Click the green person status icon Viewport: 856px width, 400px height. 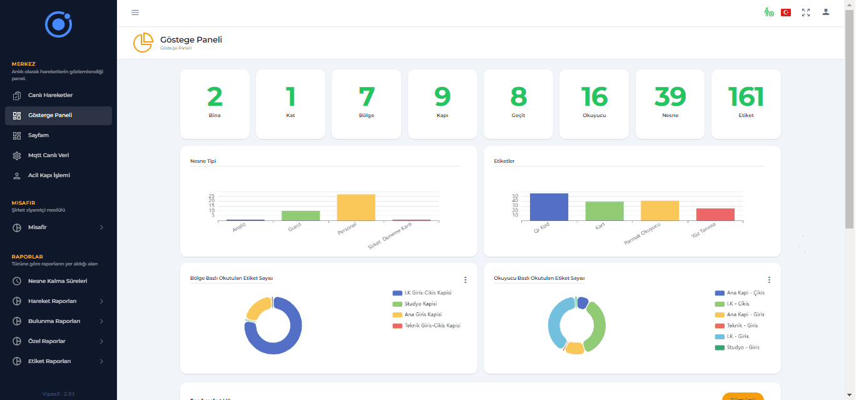[769, 12]
